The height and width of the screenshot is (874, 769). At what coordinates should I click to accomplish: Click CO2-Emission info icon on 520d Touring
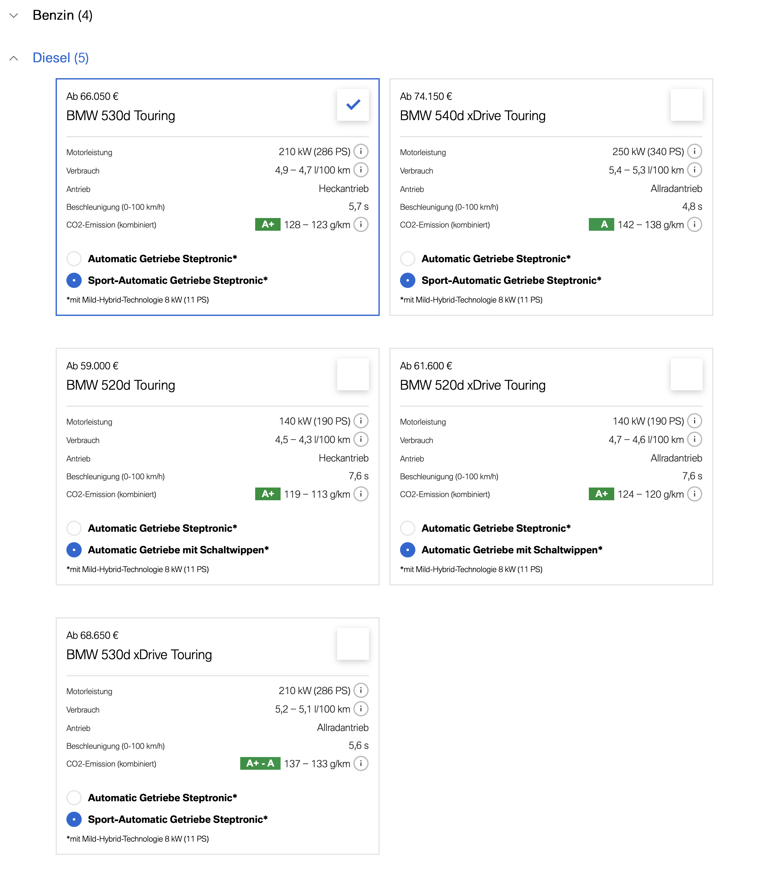click(x=361, y=494)
